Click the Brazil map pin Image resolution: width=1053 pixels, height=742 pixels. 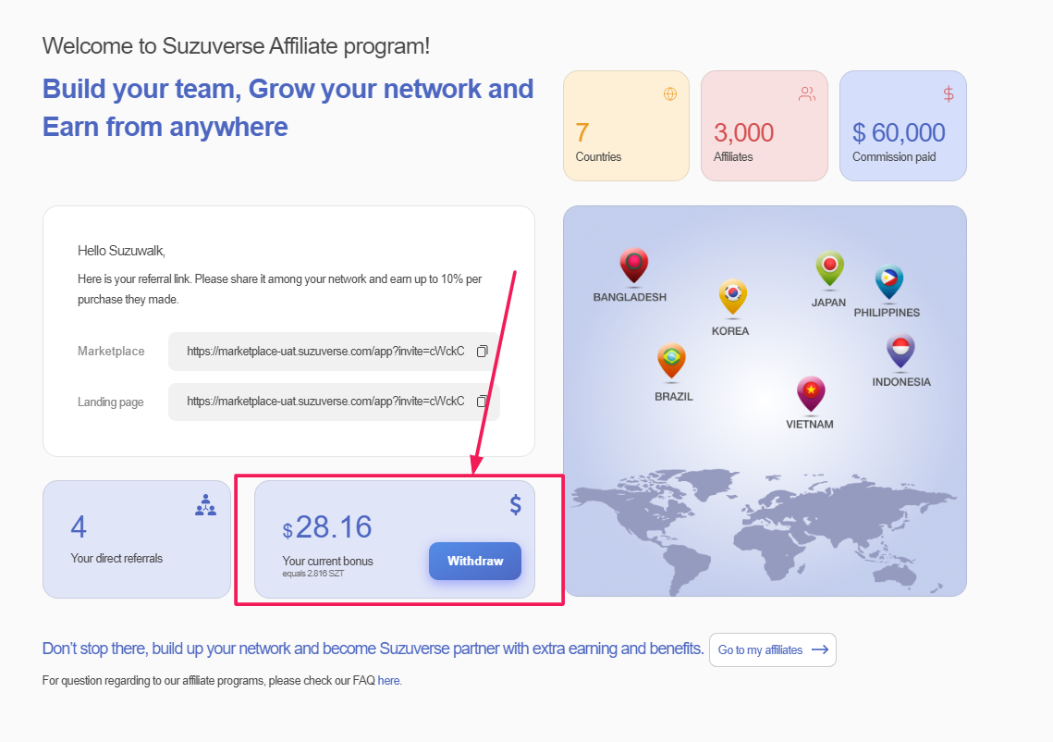tap(671, 360)
